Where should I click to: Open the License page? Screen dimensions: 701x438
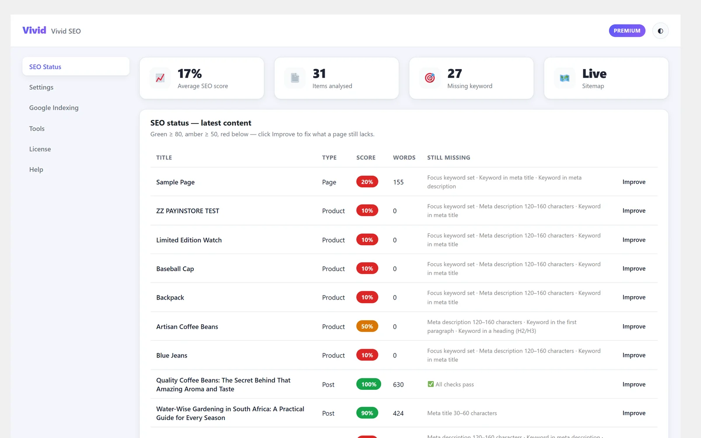76,149
